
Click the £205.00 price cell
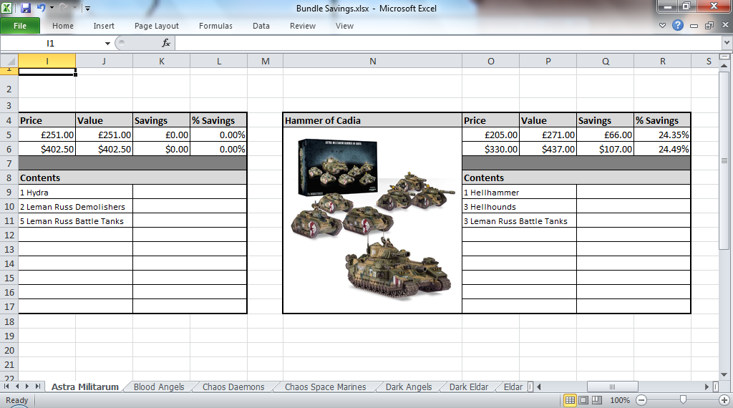click(490, 135)
